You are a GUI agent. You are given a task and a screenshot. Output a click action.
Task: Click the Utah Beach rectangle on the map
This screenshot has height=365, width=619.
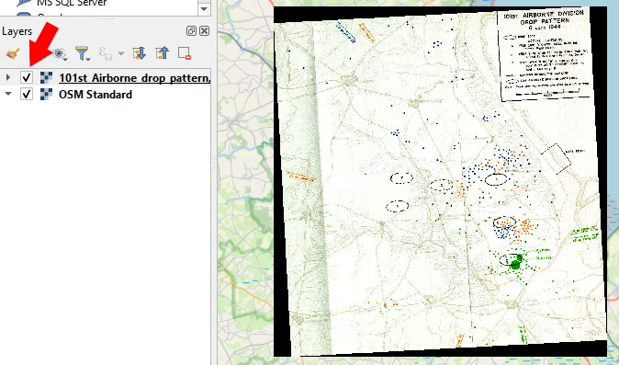556,159
